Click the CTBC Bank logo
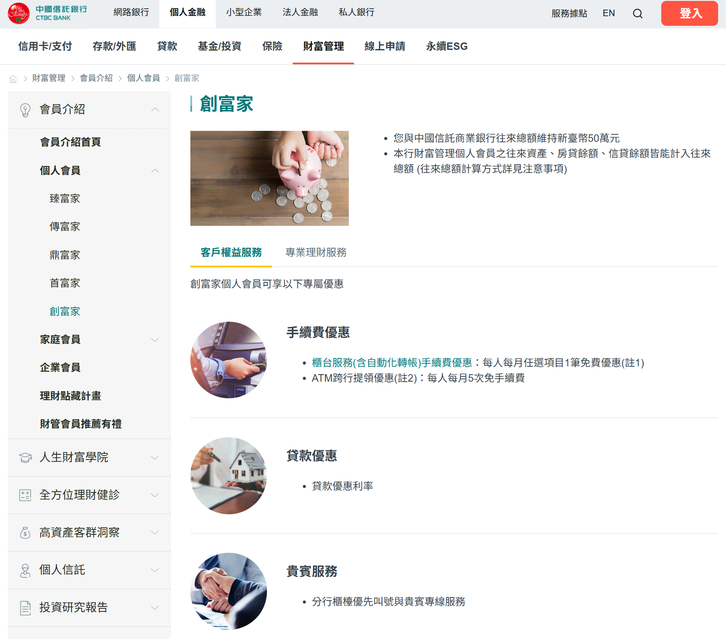 click(x=42, y=13)
